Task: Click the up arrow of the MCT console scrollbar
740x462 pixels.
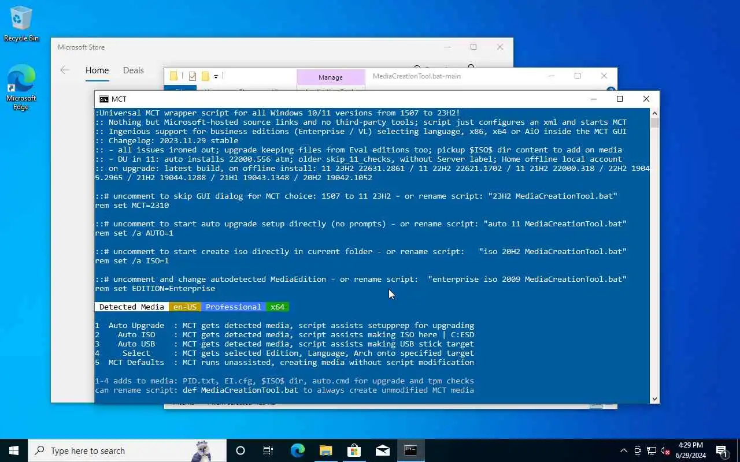Action: pyautogui.click(x=654, y=113)
